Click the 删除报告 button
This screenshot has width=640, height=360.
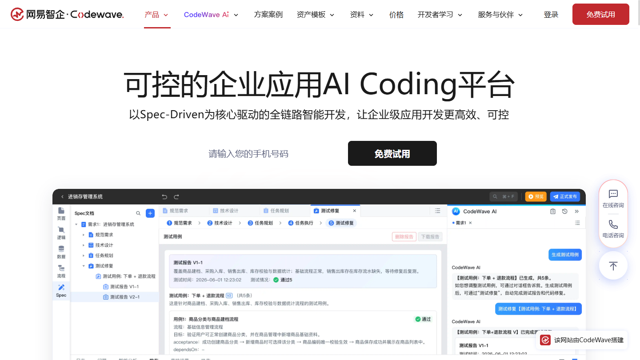[404, 237]
